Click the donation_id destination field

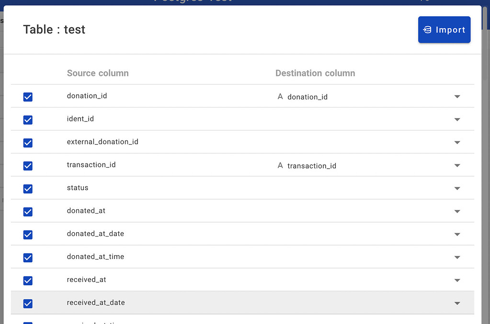pos(307,97)
